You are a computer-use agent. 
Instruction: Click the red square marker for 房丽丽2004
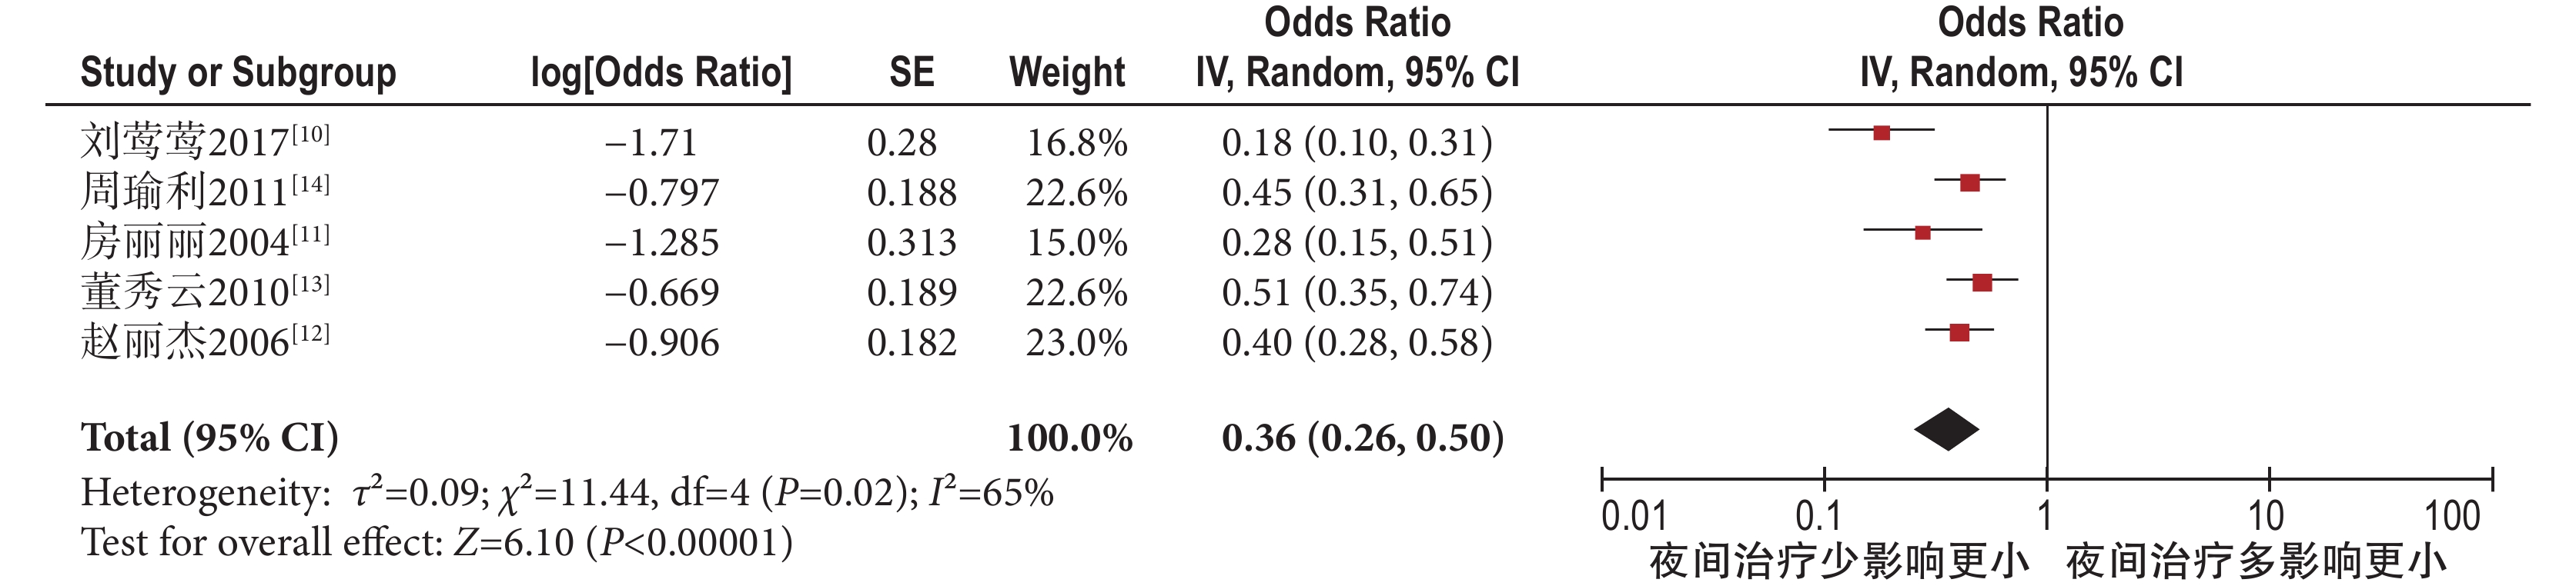pos(1922,232)
